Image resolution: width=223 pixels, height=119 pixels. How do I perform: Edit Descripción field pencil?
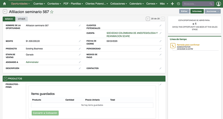coord(80,68)
